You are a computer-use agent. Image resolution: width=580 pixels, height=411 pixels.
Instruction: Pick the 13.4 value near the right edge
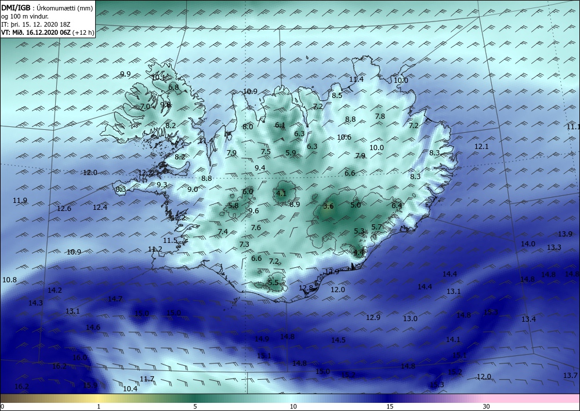pos(528,319)
